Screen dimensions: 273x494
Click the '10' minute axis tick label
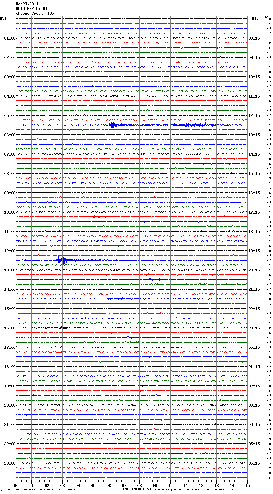[x=170, y=486]
